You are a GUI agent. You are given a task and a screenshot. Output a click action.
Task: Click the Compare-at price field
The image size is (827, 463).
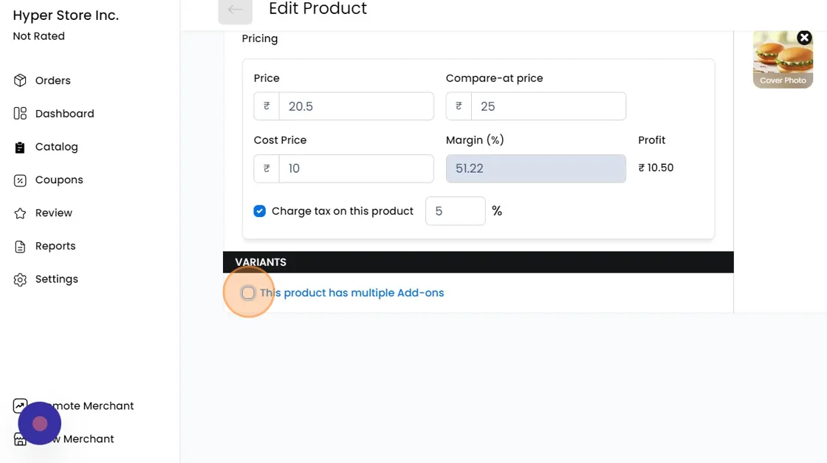coord(548,106)
